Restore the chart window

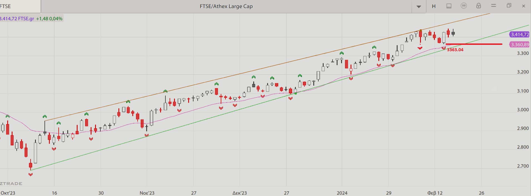pyautogui.click(x=509, y=5)
